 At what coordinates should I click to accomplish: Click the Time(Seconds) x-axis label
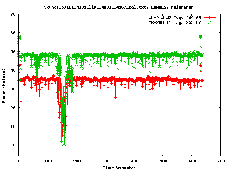[119, 168]
